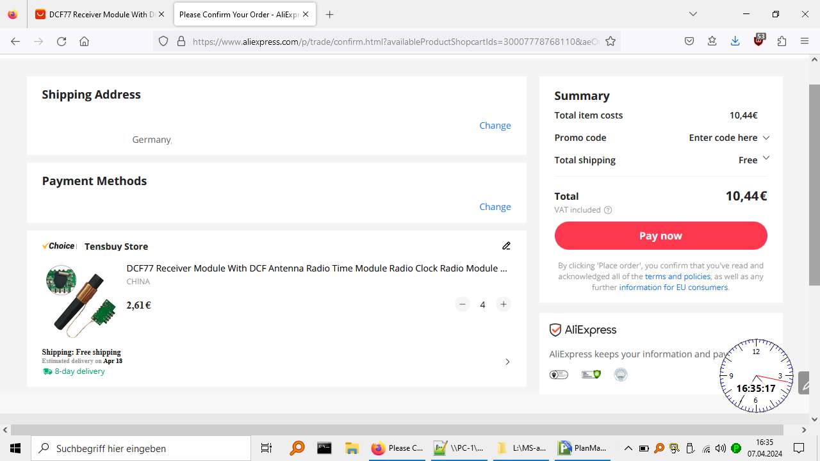Switch to Firefox Please C... taskbar button
820x461 pixels.
coord(397,448)
